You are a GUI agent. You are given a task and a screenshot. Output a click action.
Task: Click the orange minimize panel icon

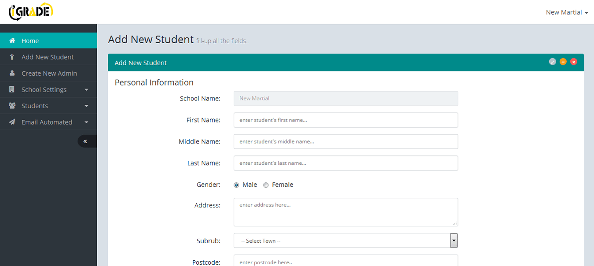click(x=563, y=62)
